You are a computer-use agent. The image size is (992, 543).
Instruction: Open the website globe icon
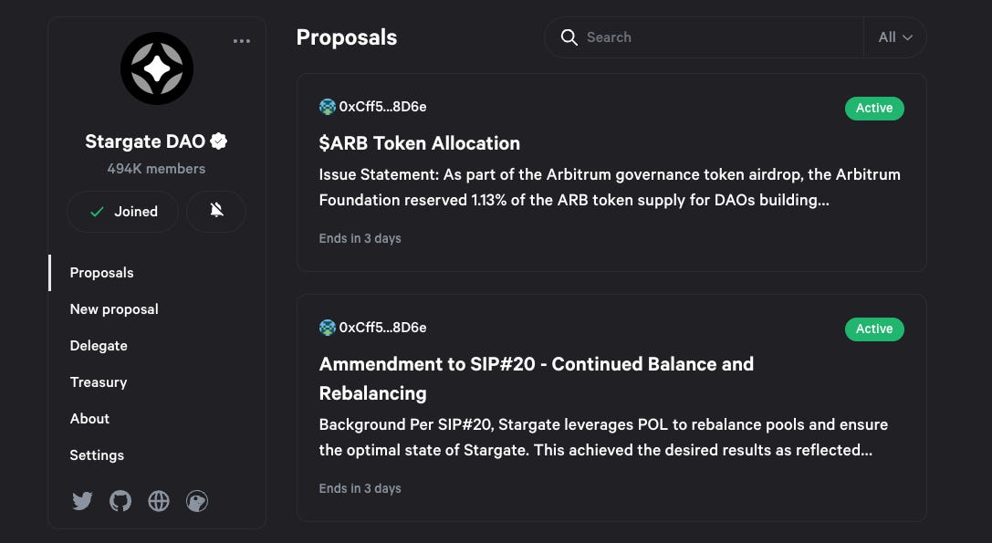pos(159,501)
